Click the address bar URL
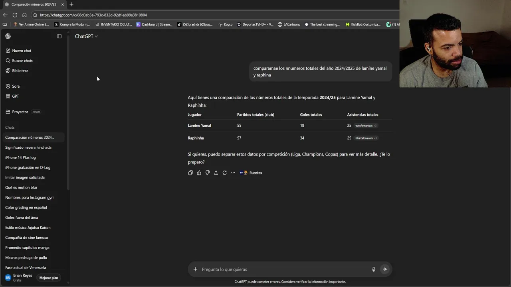 pos(93,15)
